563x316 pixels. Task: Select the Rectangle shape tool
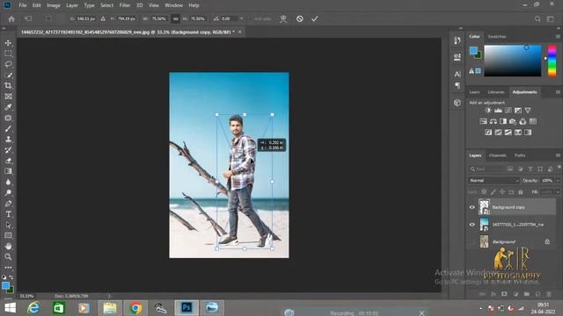(x=8, y=235)
